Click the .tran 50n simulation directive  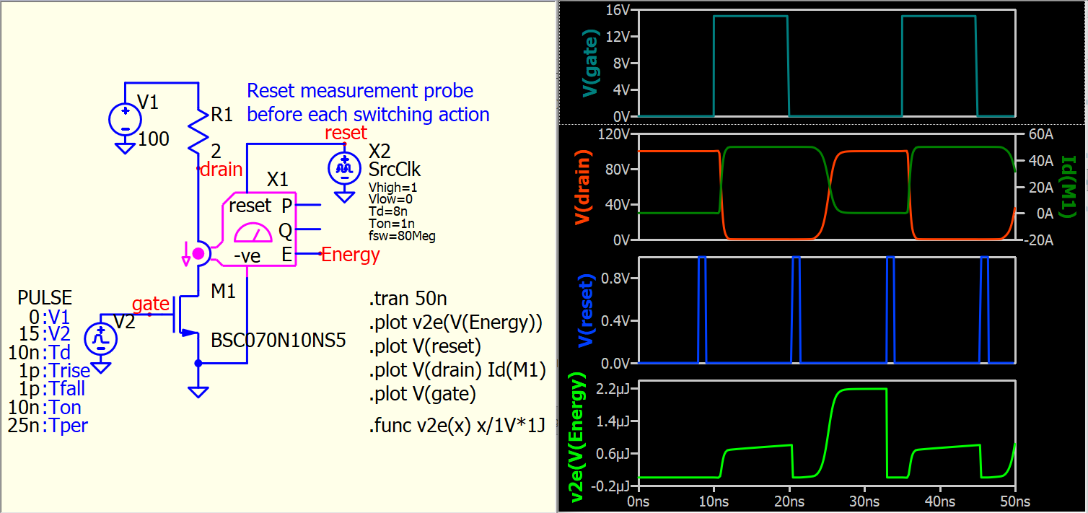(x=409, y=300)
